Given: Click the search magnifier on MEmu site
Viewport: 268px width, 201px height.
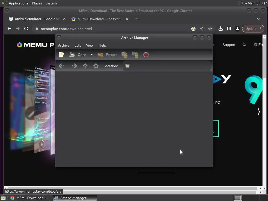Looking at the screenshot, I should pos(244,45).
